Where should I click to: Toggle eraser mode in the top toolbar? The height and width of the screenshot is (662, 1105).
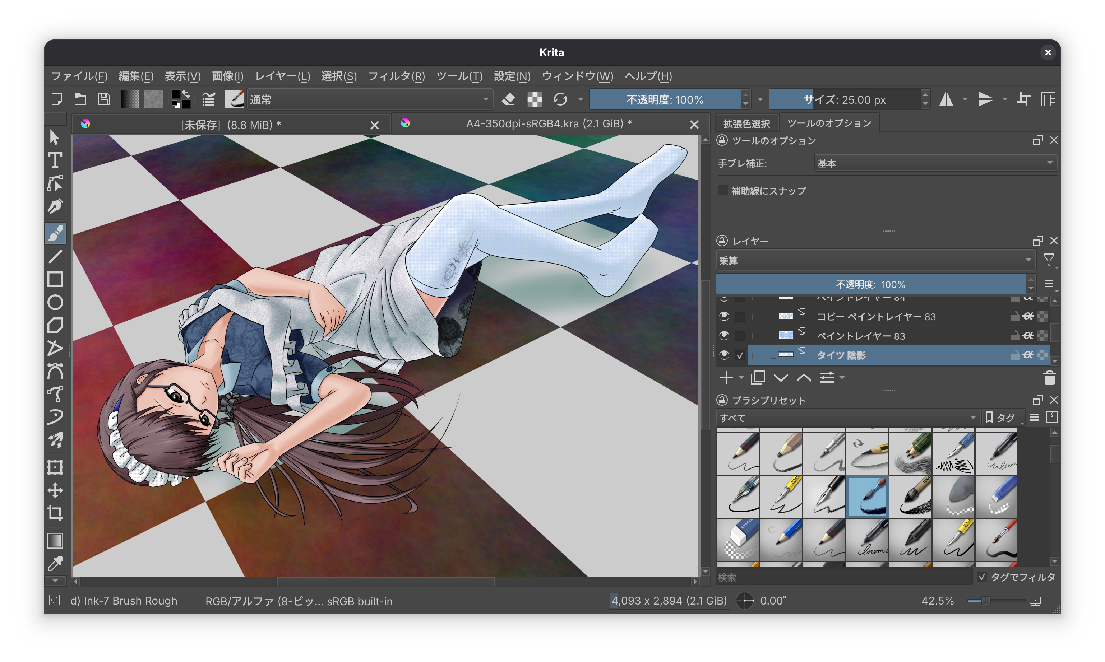pos(508,99)
